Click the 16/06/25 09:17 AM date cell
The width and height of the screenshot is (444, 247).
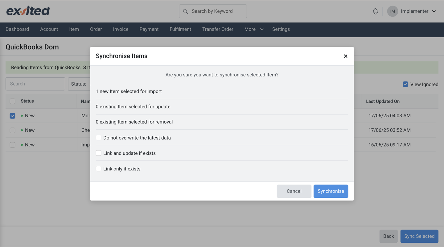pyautogui.click(x=389, y=145)
